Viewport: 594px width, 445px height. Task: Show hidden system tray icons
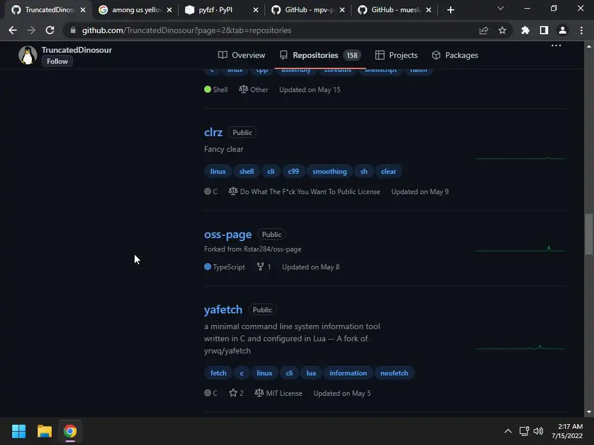pyautogui.click(x=508, y=431)
